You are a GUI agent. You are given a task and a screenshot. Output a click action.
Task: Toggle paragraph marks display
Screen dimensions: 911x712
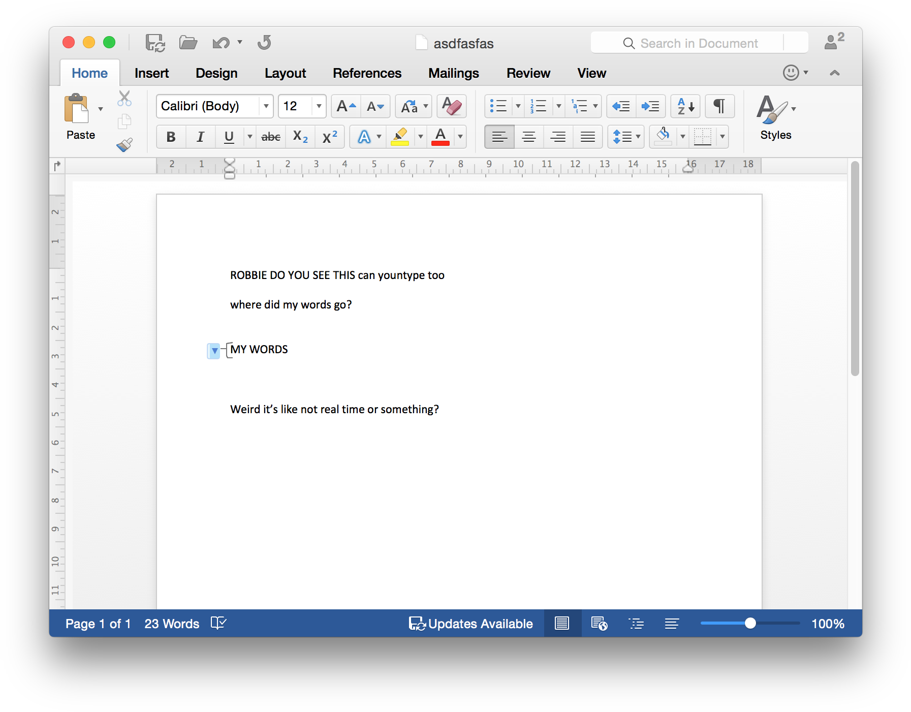[x=719, y=107]
